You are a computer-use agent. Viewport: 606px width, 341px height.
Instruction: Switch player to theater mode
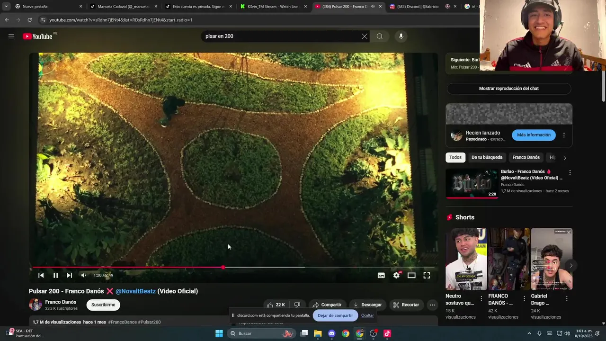pyautogui.click(x=411, y=275)
